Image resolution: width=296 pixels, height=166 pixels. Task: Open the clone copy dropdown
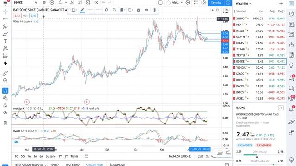pyautogui.click(x=130, y=10)
